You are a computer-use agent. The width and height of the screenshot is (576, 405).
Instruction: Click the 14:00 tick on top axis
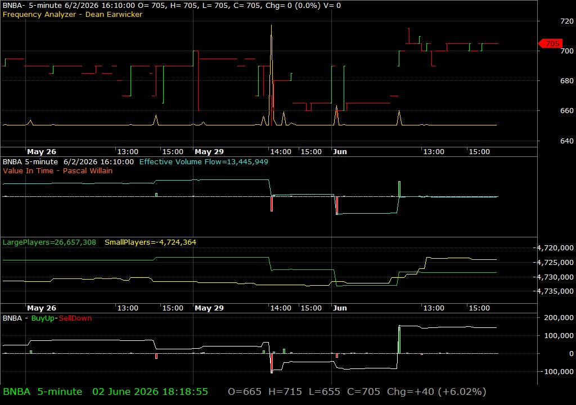281,152
